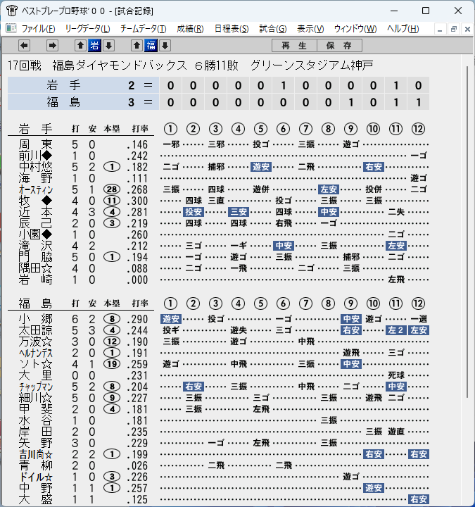Open the 試合(G) menu
Viewport: 475px width, 507px height.
(x=273, y=29)
